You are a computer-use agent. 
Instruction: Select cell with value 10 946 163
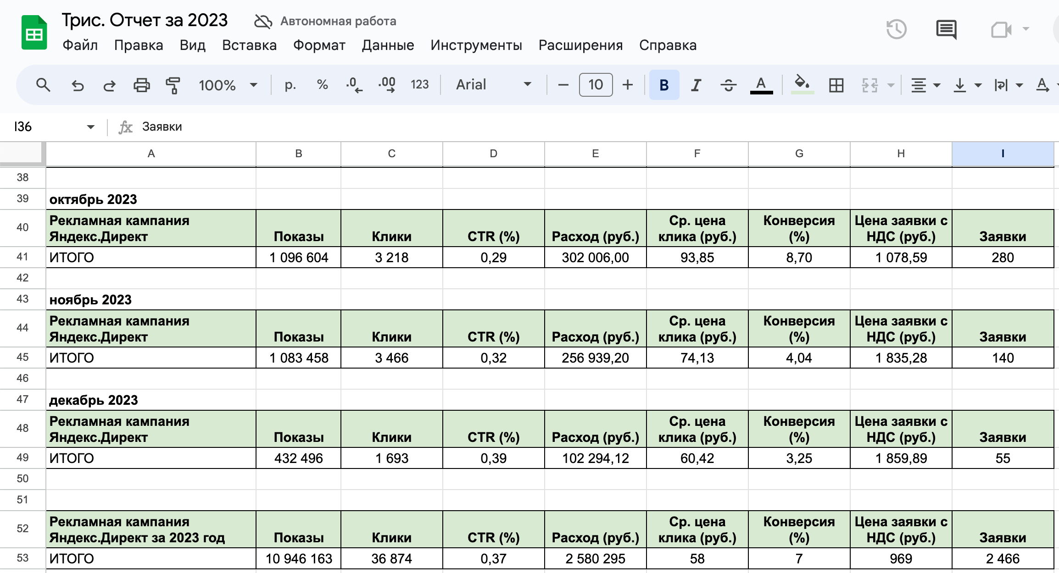tap(298, 559)
